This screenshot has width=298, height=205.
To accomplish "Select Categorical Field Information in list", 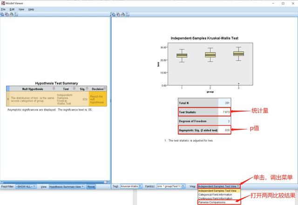I will [x=219, y=195].
